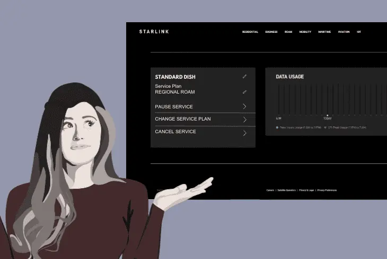
Task: Click the STANDARD DISH heading
Action: [175, 77]
